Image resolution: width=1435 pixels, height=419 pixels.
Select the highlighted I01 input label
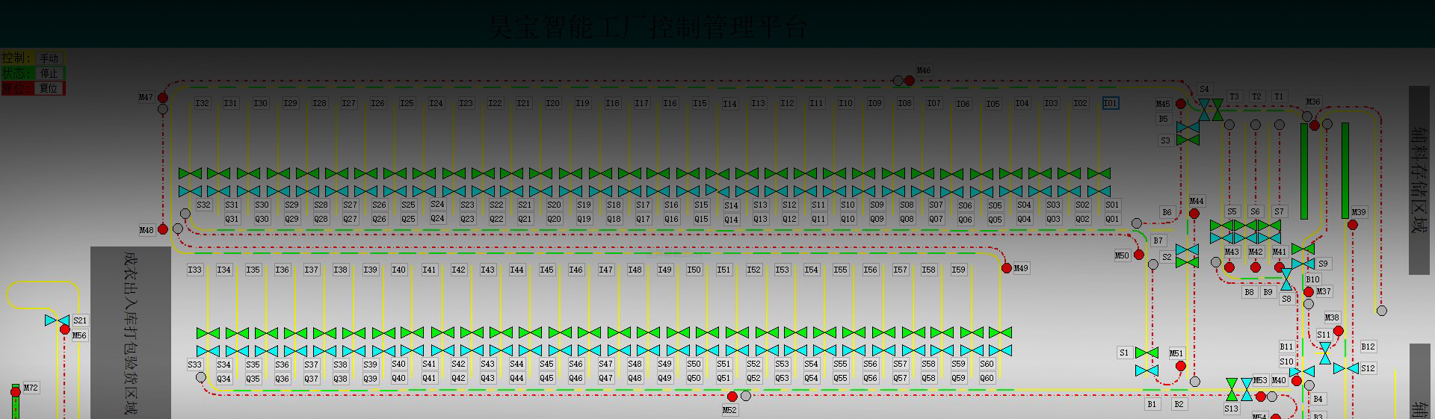point(1111,103)
